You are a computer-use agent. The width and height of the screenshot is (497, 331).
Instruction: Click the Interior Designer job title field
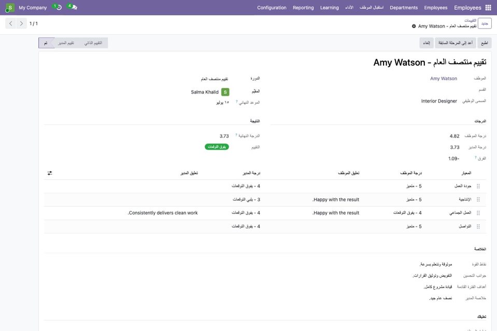[x=439, y=101]
